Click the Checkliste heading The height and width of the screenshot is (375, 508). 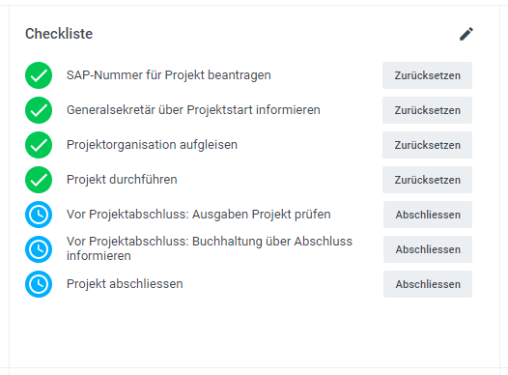coord(59,34)
